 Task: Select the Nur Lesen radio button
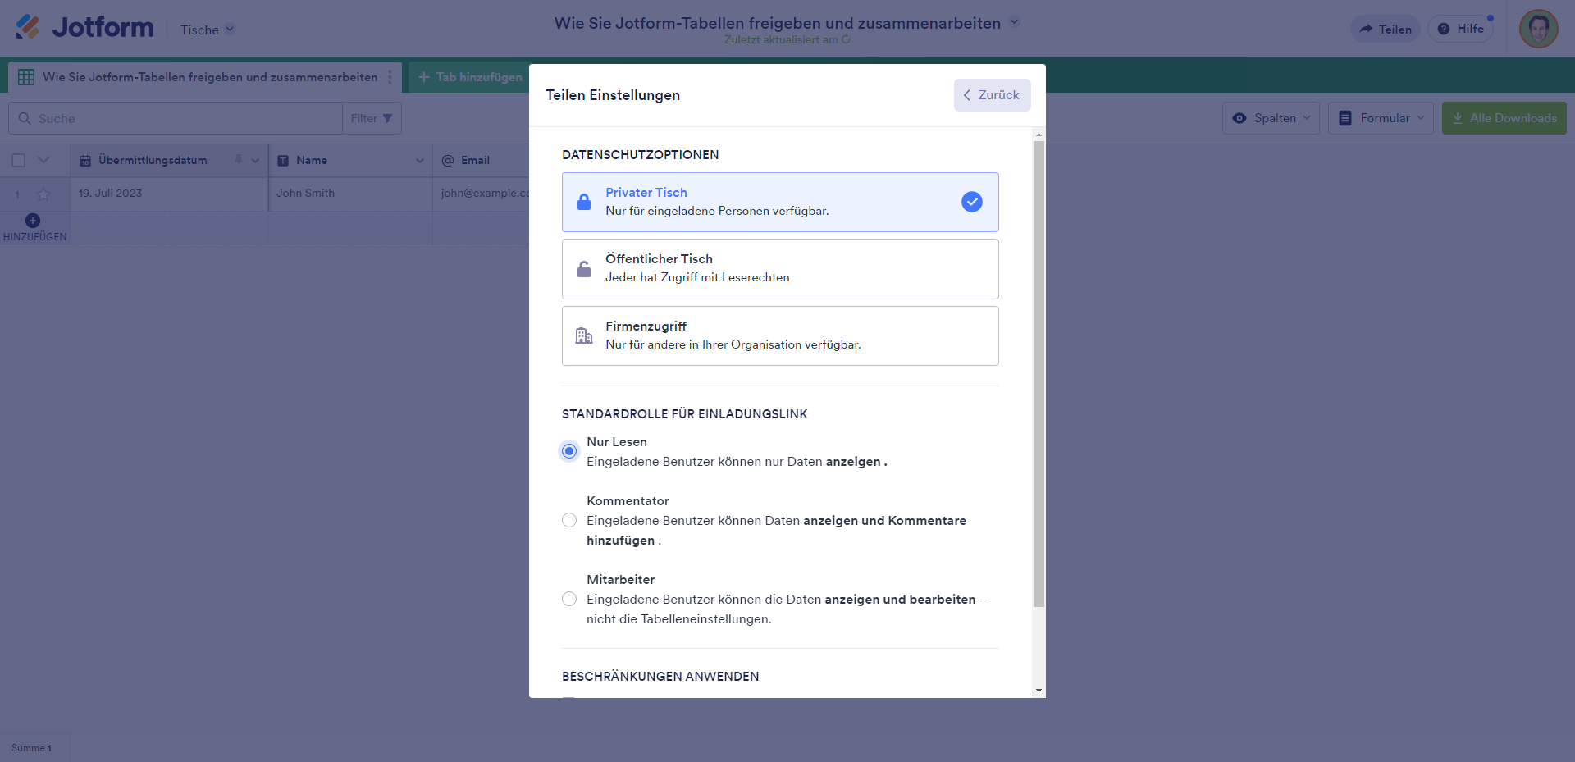[569, 451]
